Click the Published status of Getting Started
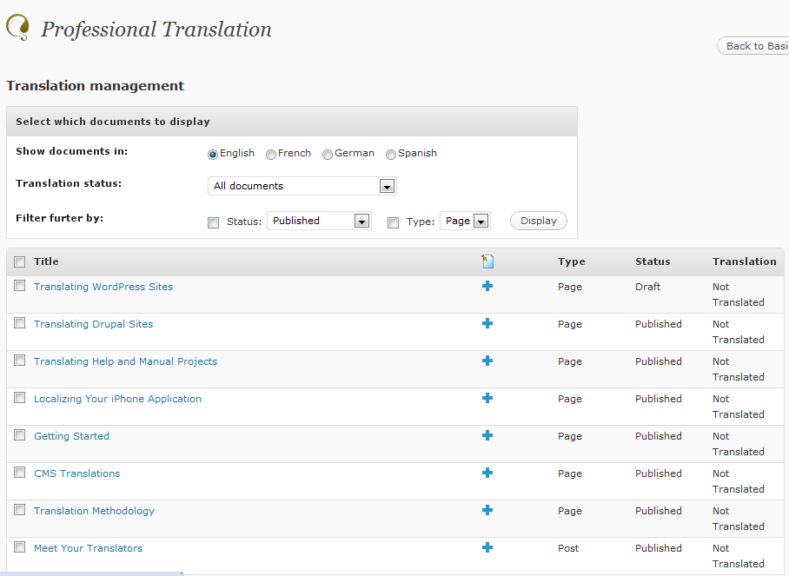789x576 pixels. 658,436
